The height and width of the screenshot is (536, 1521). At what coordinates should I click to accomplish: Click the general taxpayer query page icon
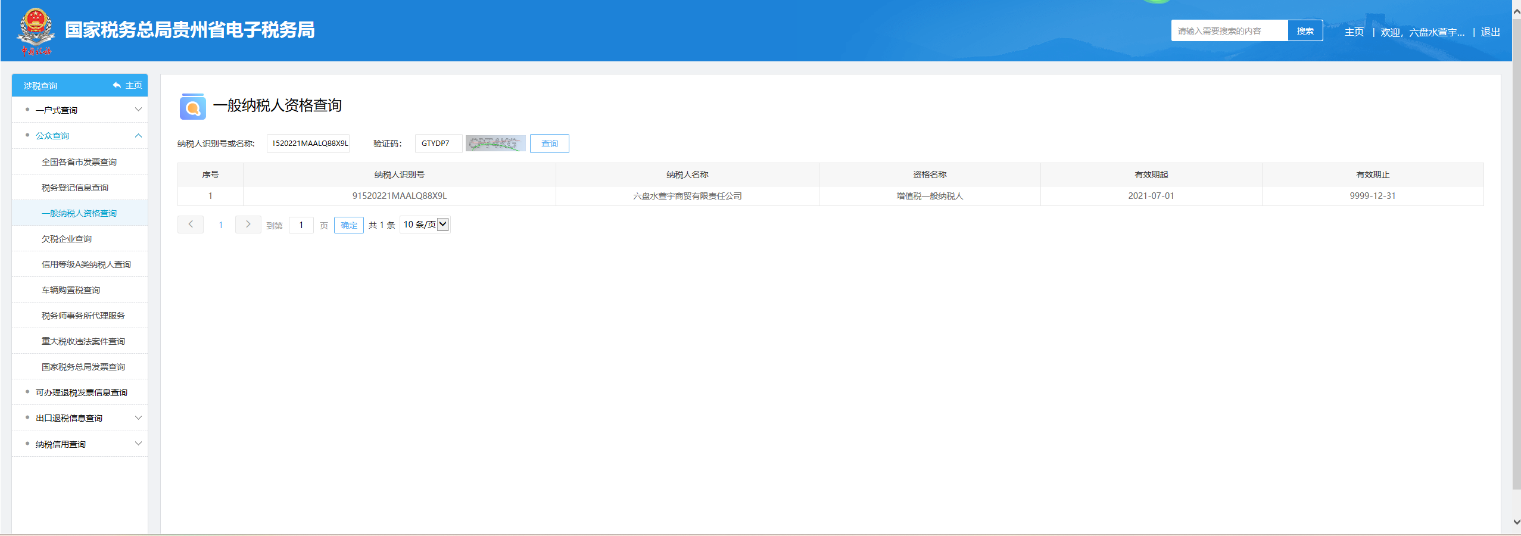(192, 107)
